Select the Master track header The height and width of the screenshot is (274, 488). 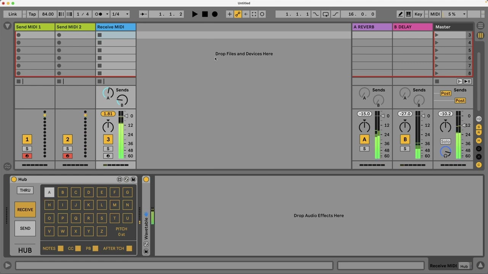coord(453,27)
